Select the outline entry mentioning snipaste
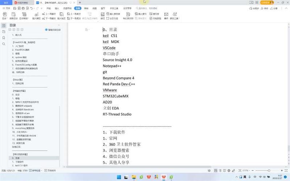 [22, 106]
